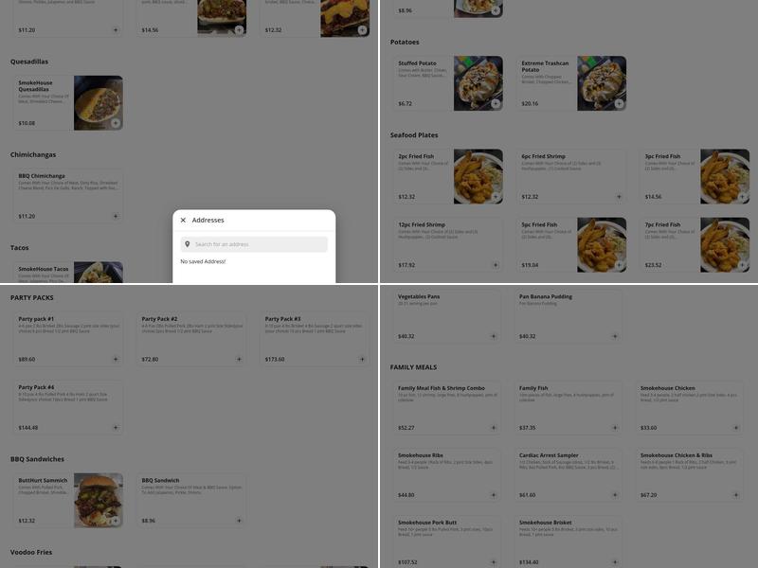Open the ButtHurt Sammich burger photo
Viewport: 758px width, 568px height.
pos(99,501)
